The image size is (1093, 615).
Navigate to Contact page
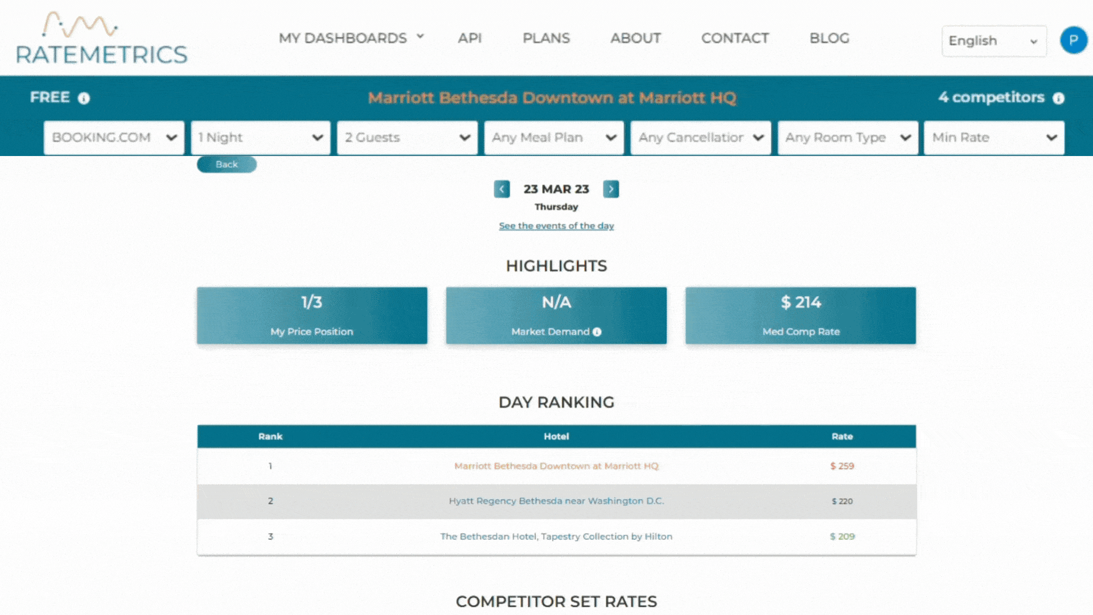[x=735, y=38]
